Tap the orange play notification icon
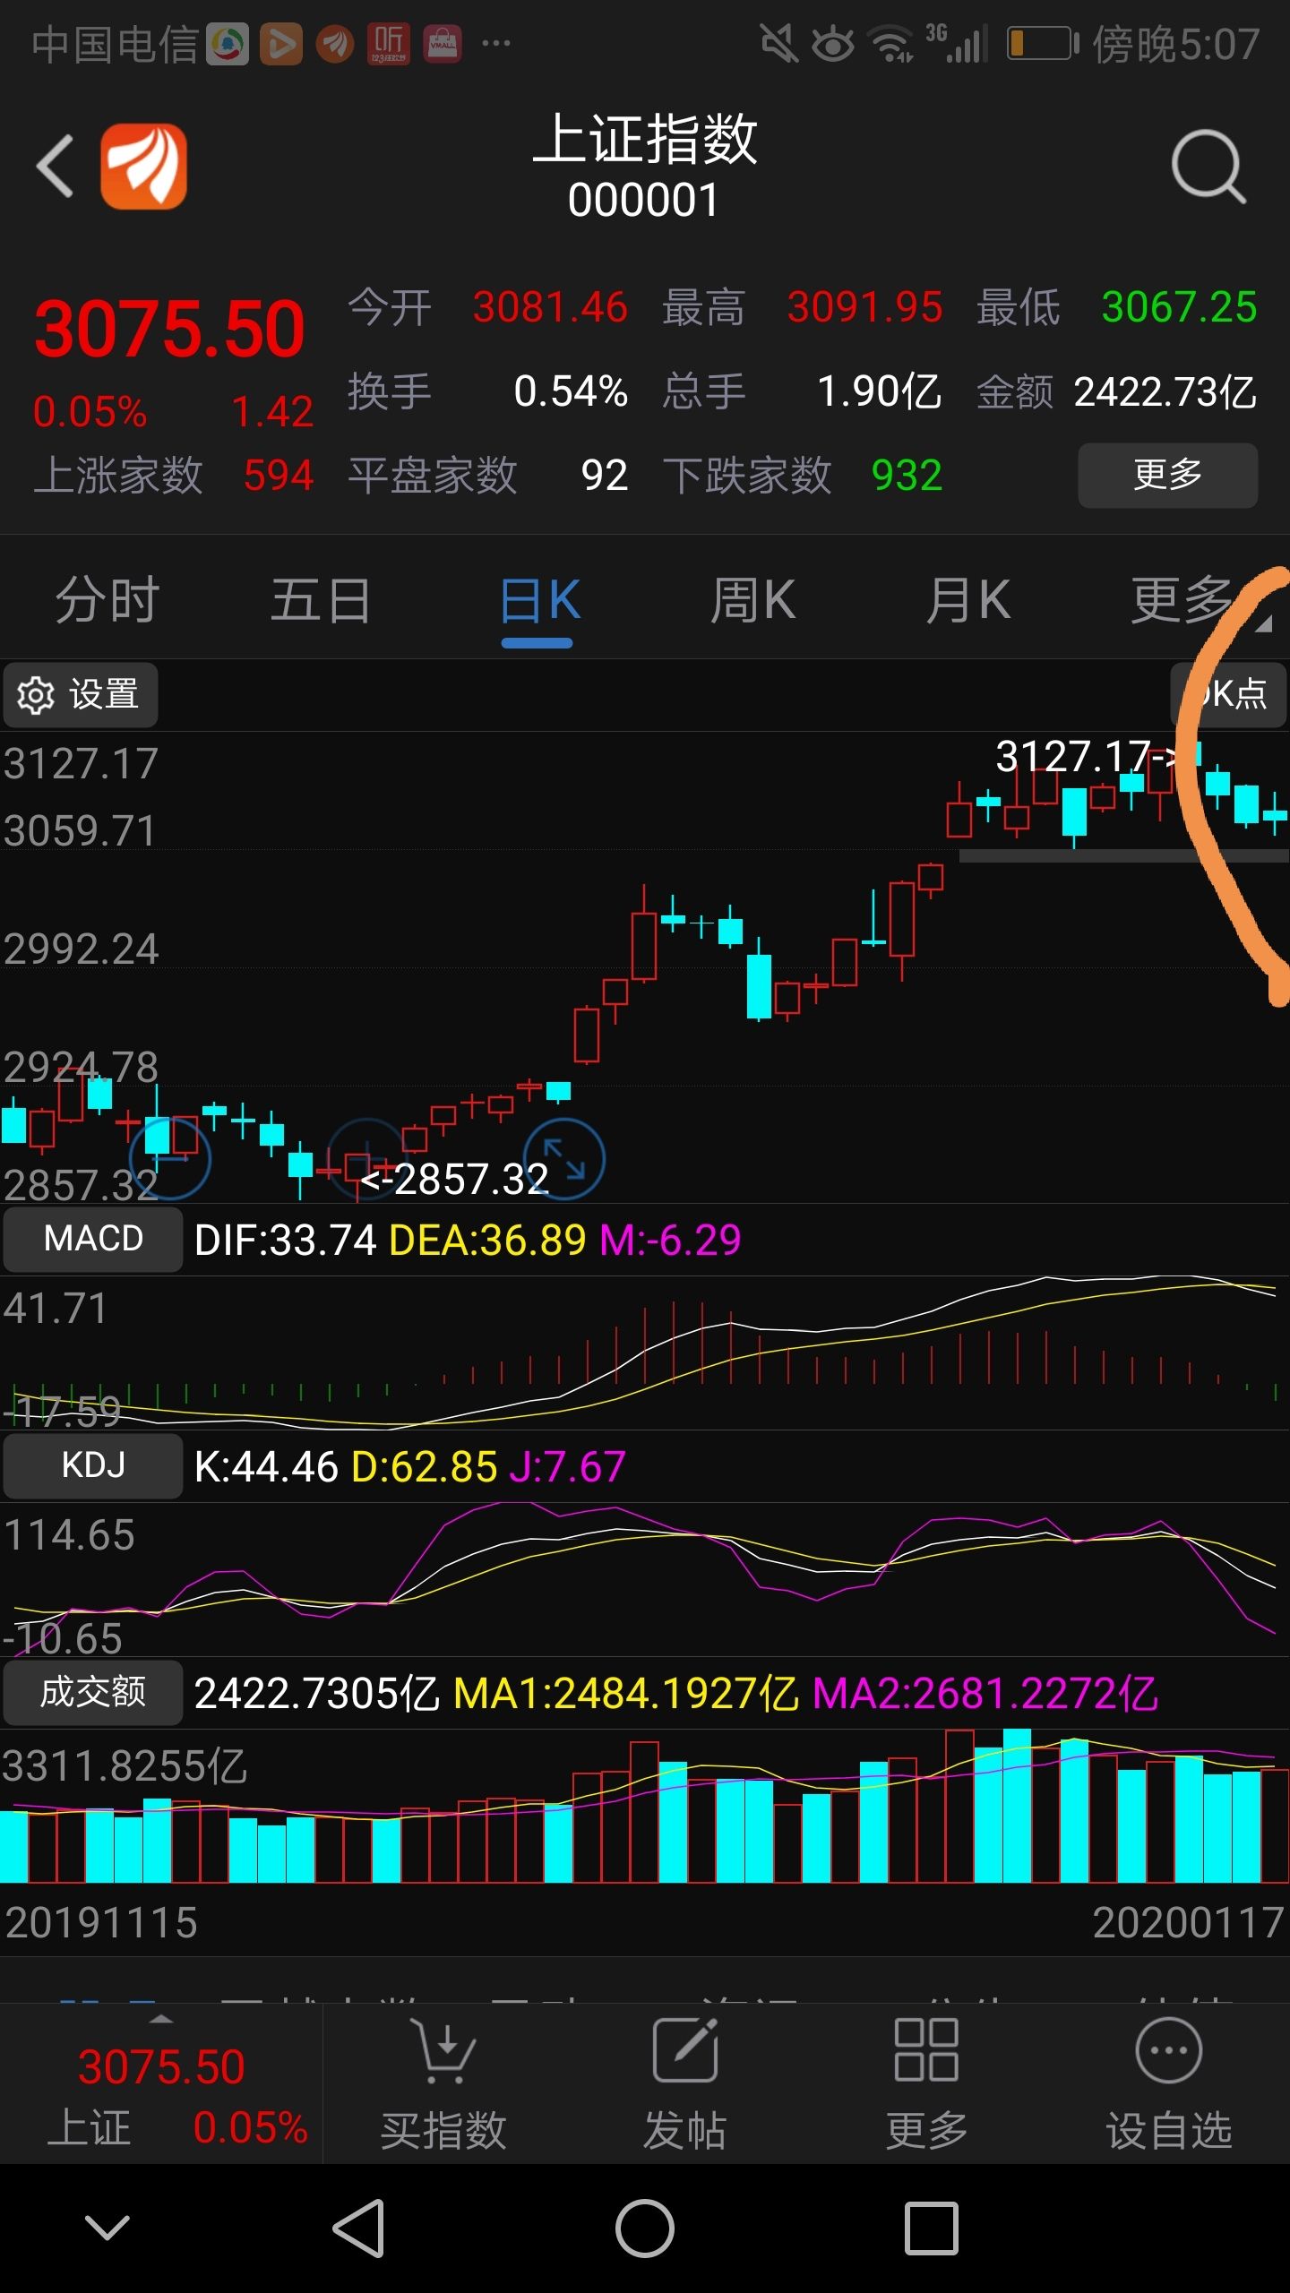The width and height of the screenshot is (1290, 2293). [x=280, y=43]
